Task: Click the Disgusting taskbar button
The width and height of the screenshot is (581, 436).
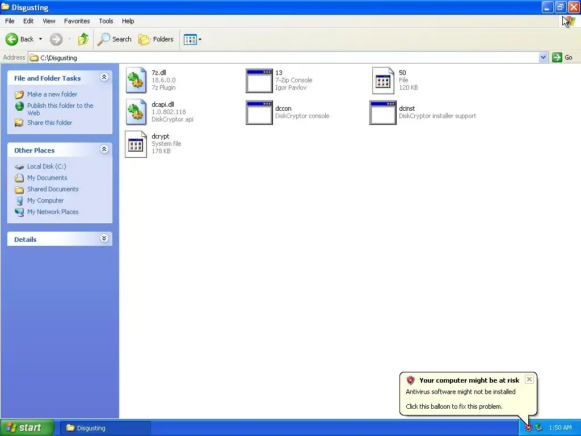Action: click(105, 428)
